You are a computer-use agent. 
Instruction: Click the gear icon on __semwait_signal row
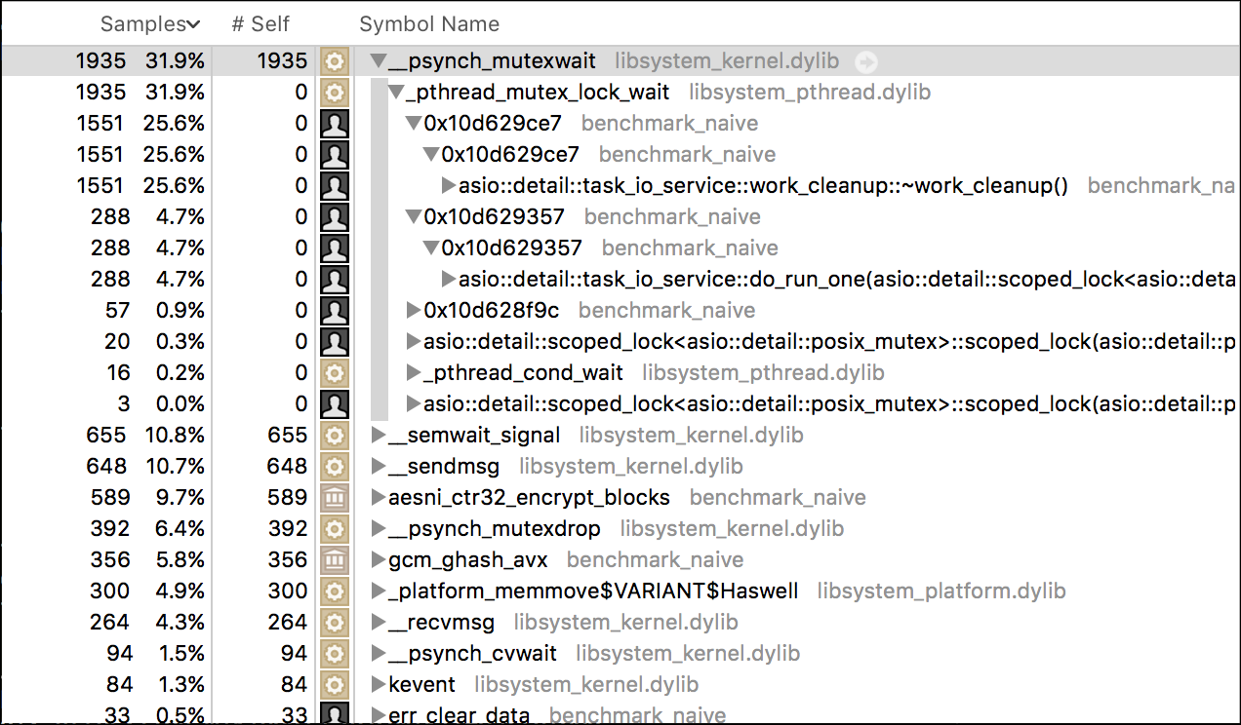pyautogui.click(x=334, y=436)
